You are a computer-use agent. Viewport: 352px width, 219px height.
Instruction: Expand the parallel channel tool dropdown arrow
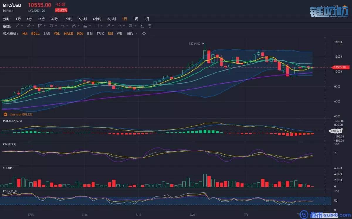(33, 26)
